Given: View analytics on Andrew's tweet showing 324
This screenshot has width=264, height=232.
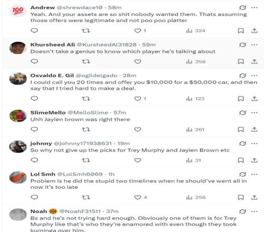Looking at the screenshot, I should pos(195,31).
